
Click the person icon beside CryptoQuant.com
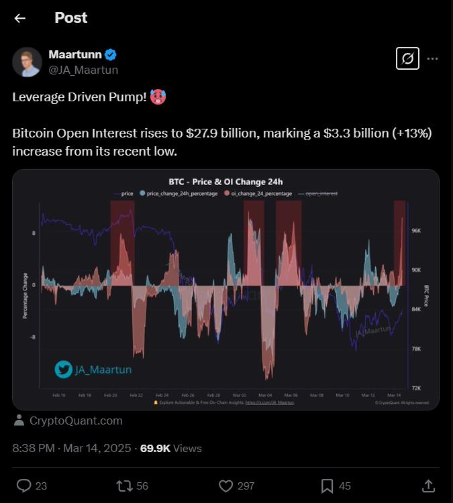[19, 420]
